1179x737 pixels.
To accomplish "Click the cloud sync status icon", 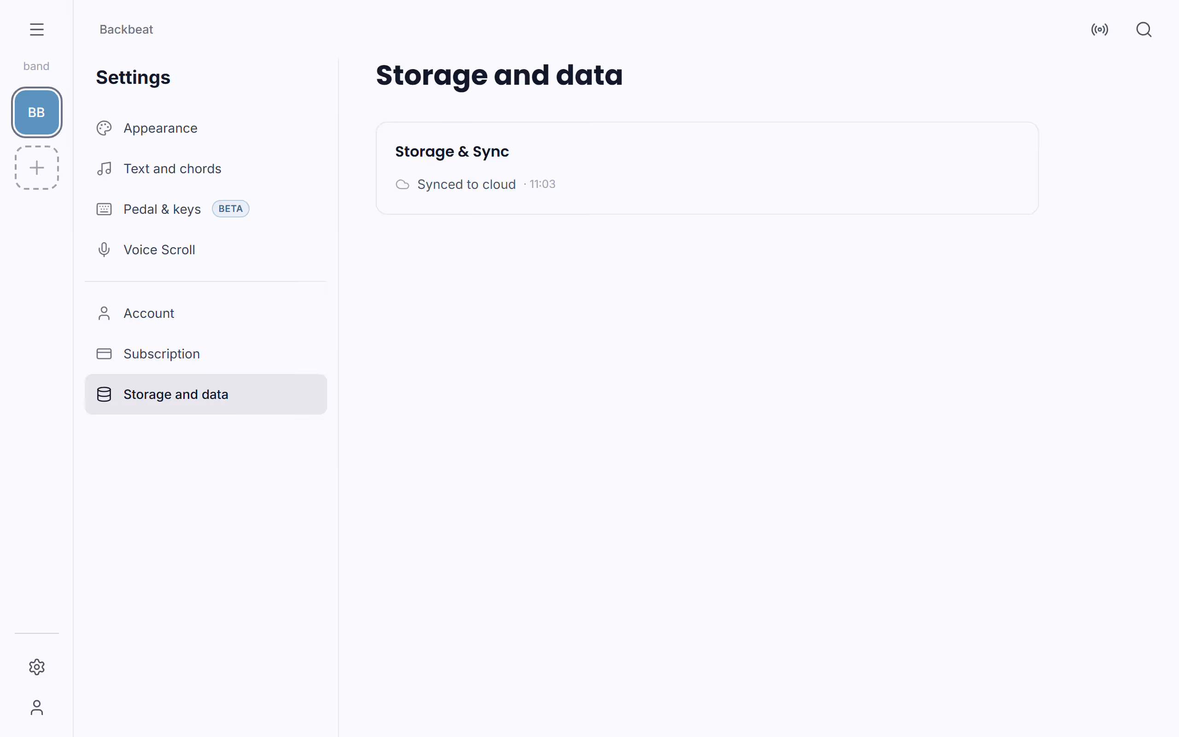I will click(x=403, y=185).
